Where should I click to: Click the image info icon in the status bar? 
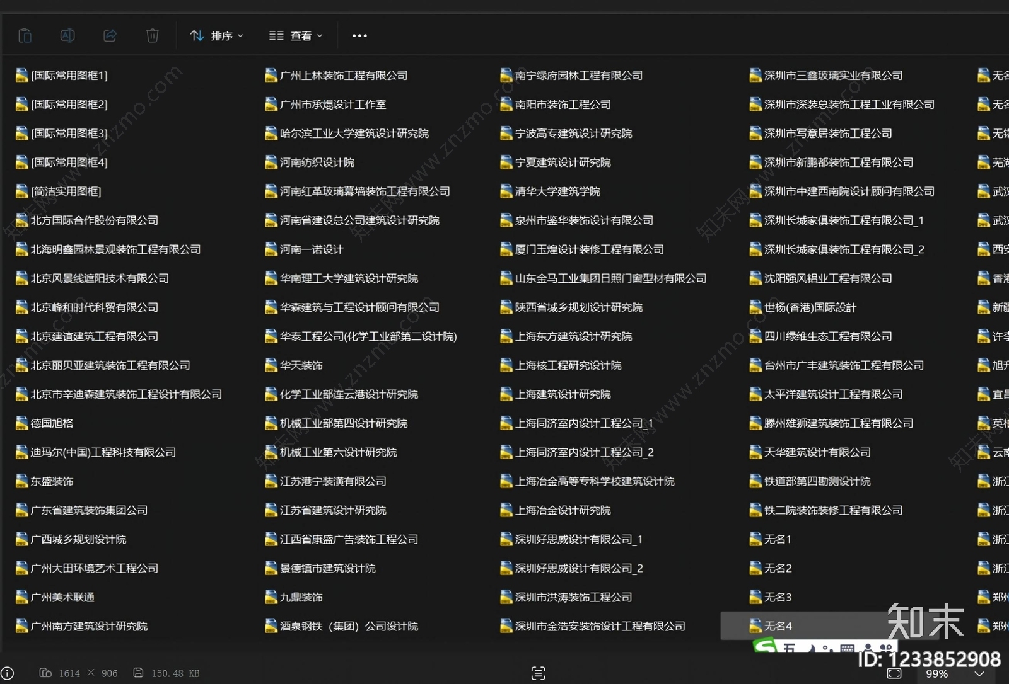pos(8,673)
